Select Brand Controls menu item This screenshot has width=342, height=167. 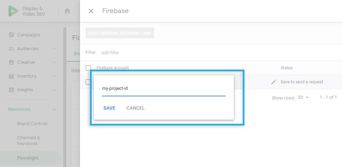click(32, 124)
